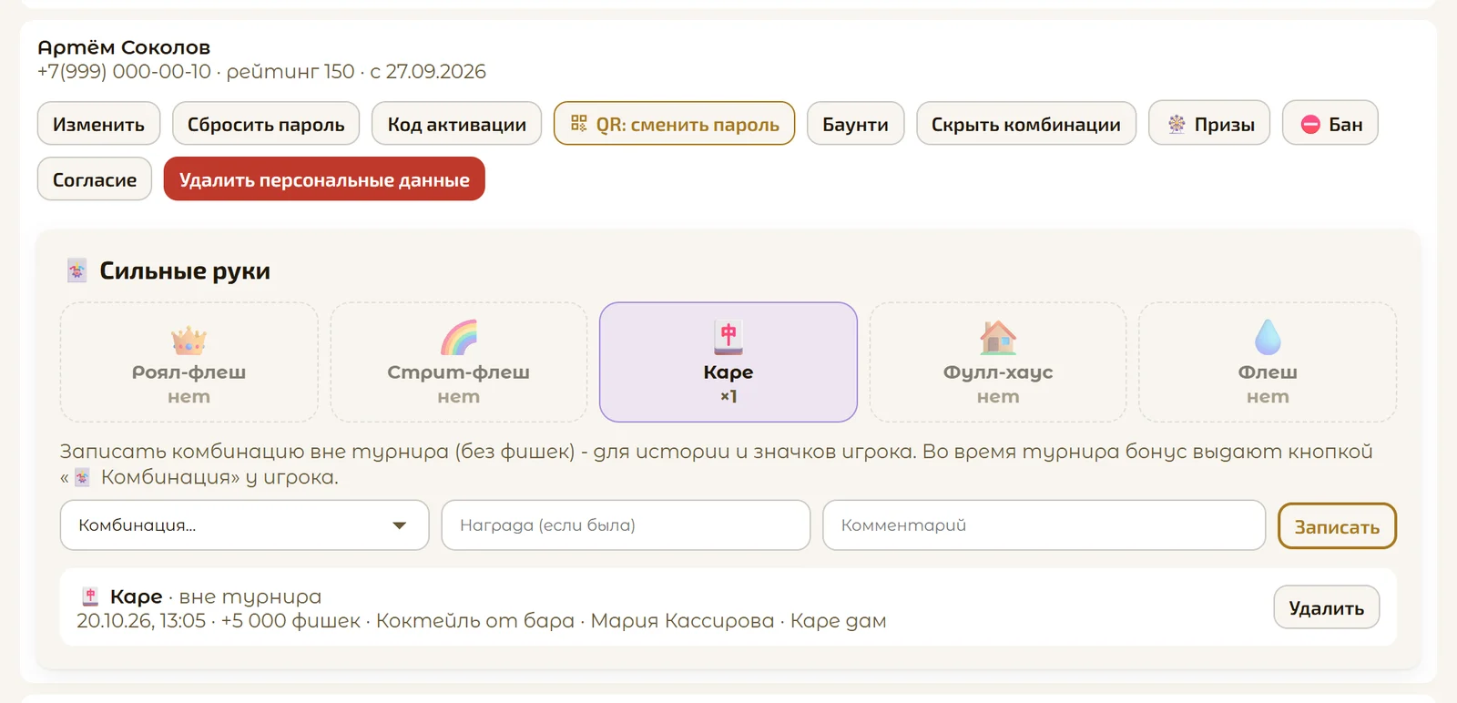1457x703 pixels.
Task: Click the prize wheel icon on Призы
Action: (1177, 124)
